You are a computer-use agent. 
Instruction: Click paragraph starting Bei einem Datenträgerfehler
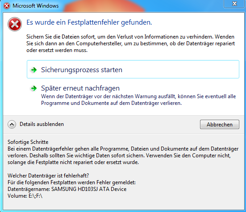[123, 156]
